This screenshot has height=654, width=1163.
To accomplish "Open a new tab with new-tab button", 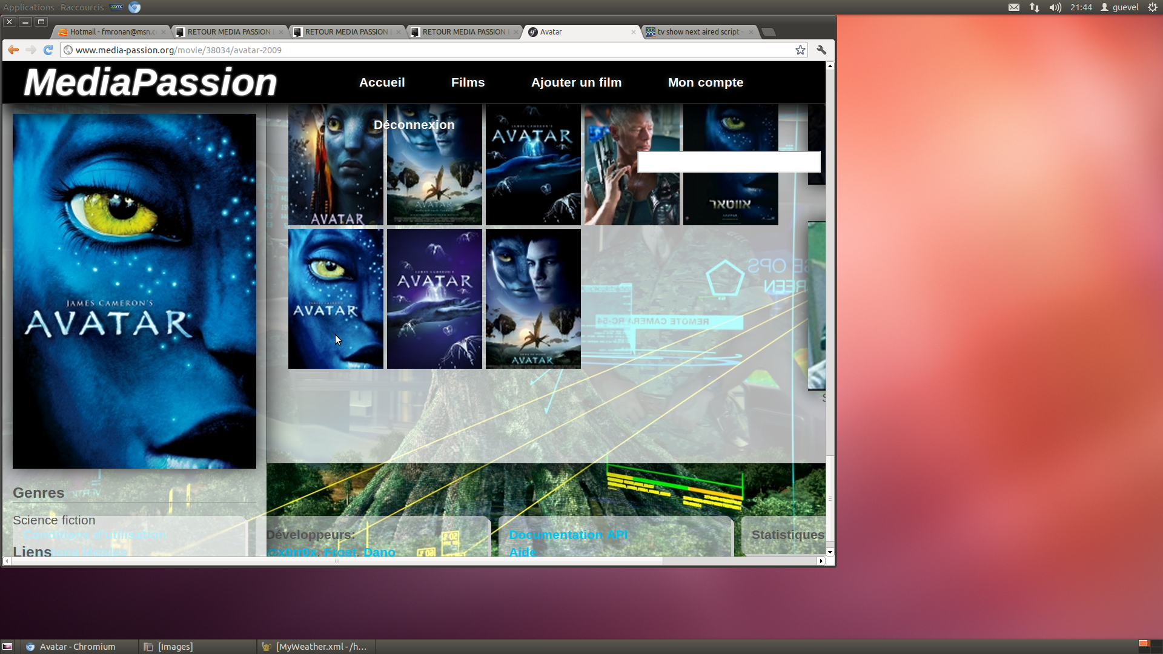I will pos(769,32).
